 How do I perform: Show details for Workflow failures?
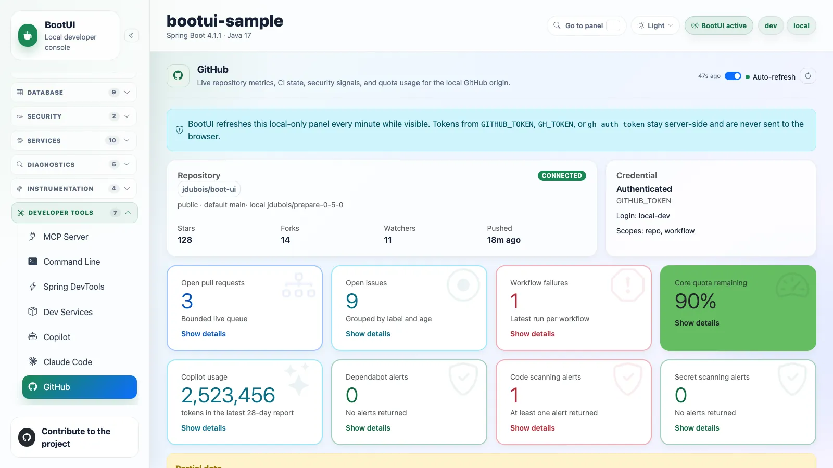(533, 334)
